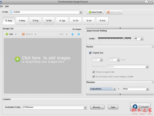Screen dimensions: 154x116
Task: Toggle the Original Size checkbox
Action: tap(90, 53)
